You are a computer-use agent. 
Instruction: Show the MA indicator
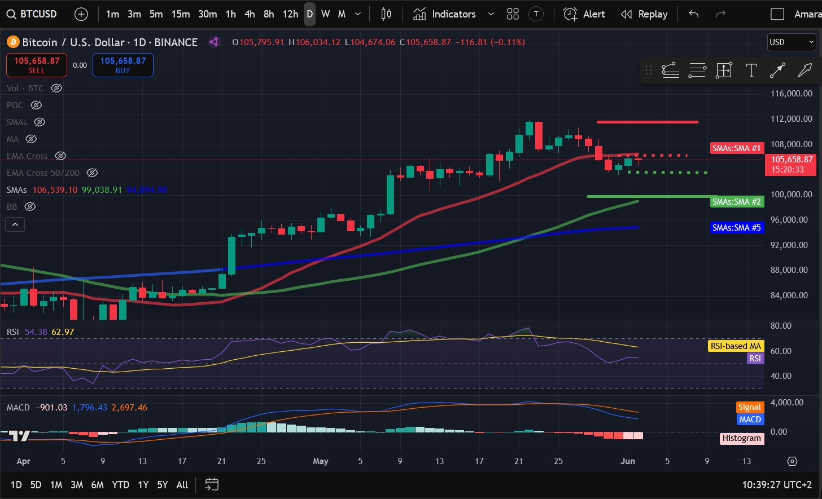(x=31, y=139)
